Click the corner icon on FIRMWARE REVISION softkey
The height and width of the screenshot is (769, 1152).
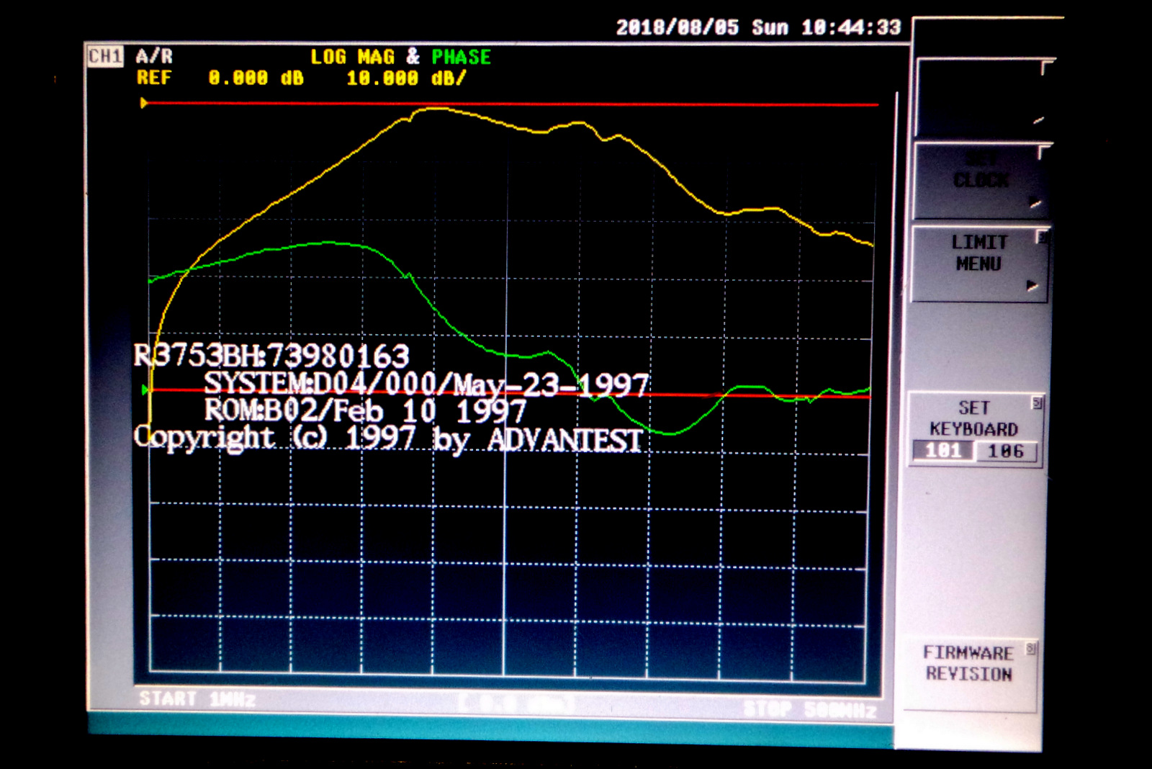1031,649
